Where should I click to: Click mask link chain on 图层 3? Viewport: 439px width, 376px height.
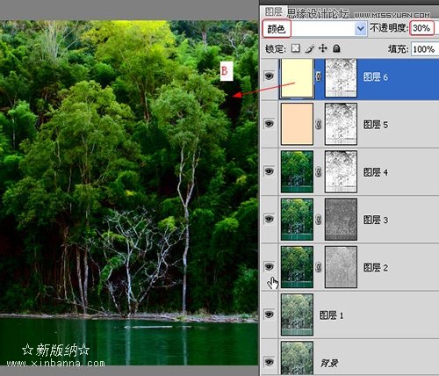[319, 220]
